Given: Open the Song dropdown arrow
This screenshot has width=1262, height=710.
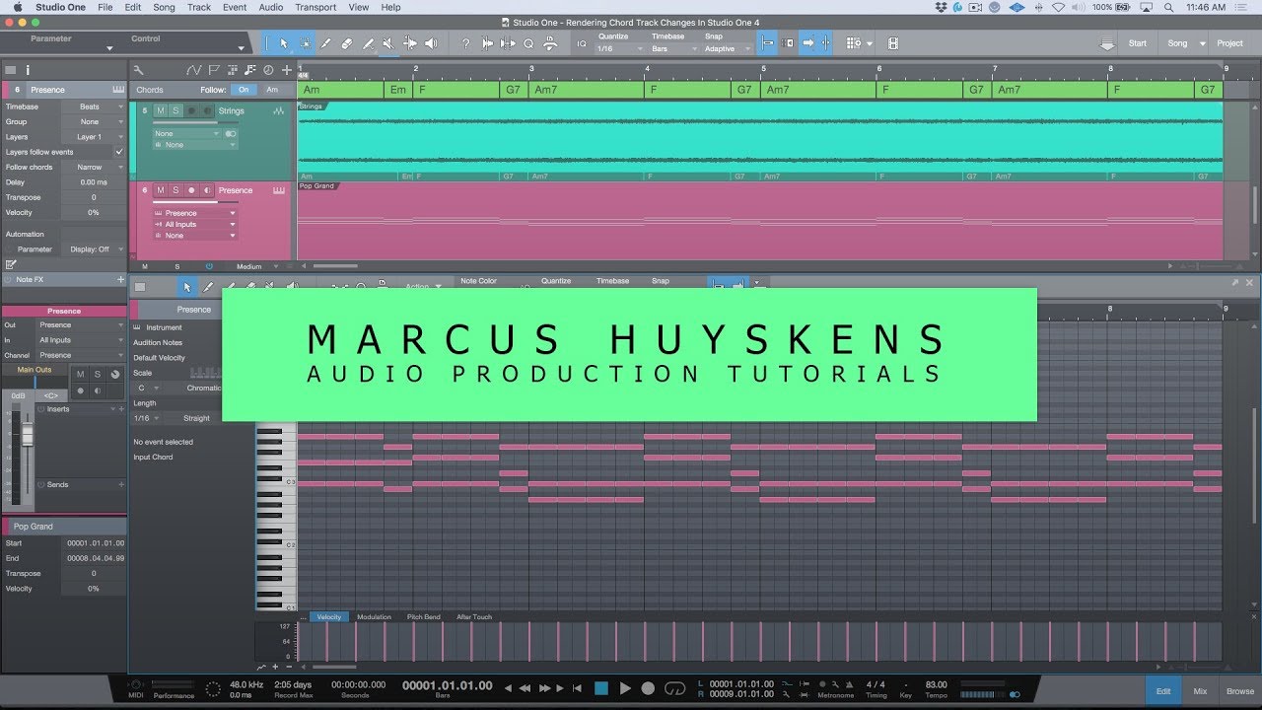Looking at the screenshot, I should click(1202, 43).
